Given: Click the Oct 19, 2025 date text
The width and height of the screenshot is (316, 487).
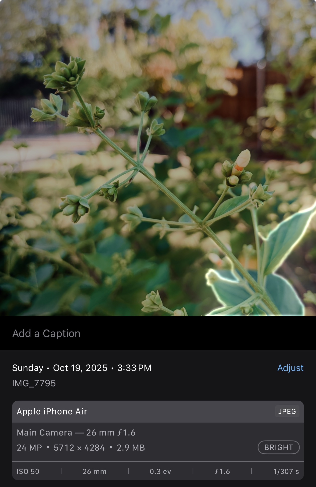Looking at the screenshot, I should (80, 368).
